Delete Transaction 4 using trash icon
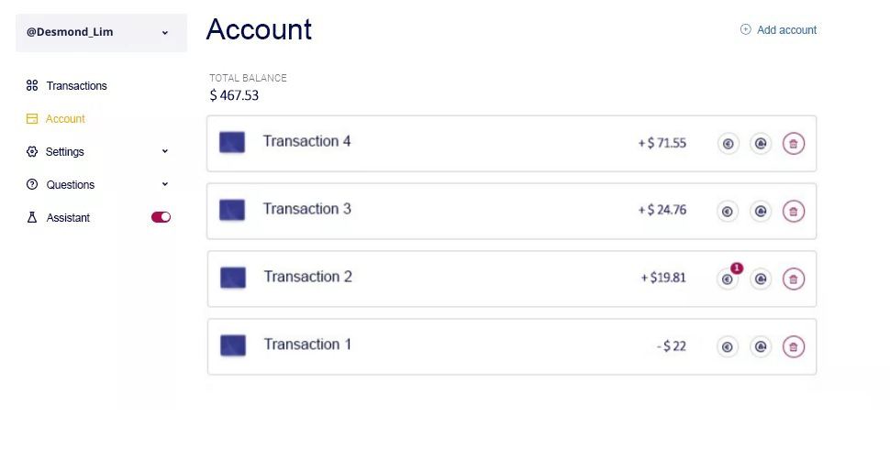This screenshot has width=890, height=470. (x=794, y=144)
